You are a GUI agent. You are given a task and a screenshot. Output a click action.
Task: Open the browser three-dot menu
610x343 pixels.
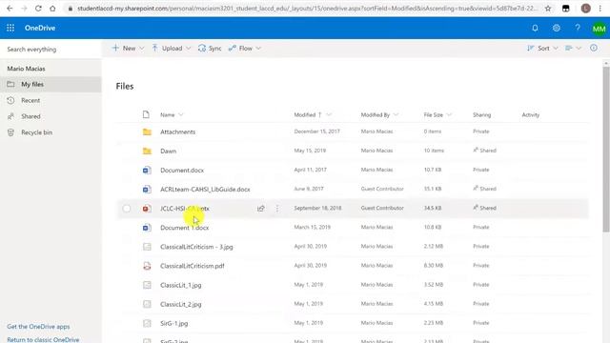click(600, 9)
